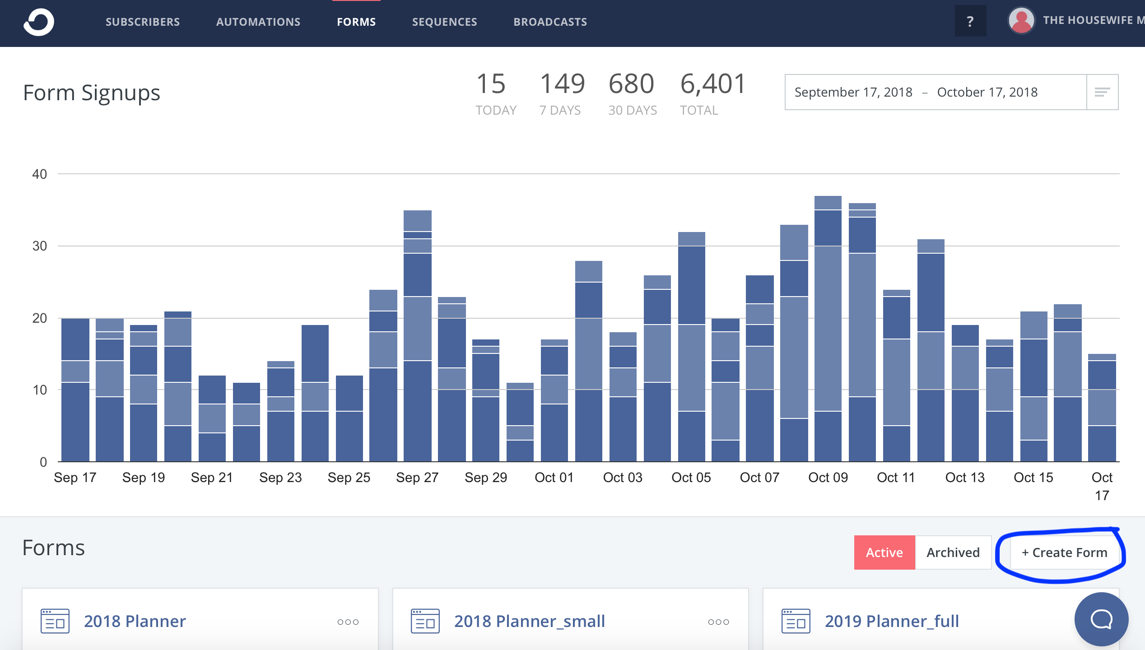Screen dimensions: 1145x650
Task: Click the Forms section heading
Action: point(53,548)
